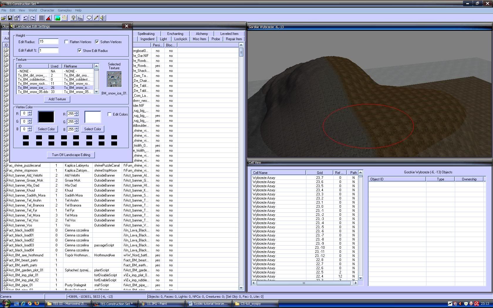
Task: Click the Add Texture button
Action: pyautogui.click(x=57, y=99)
